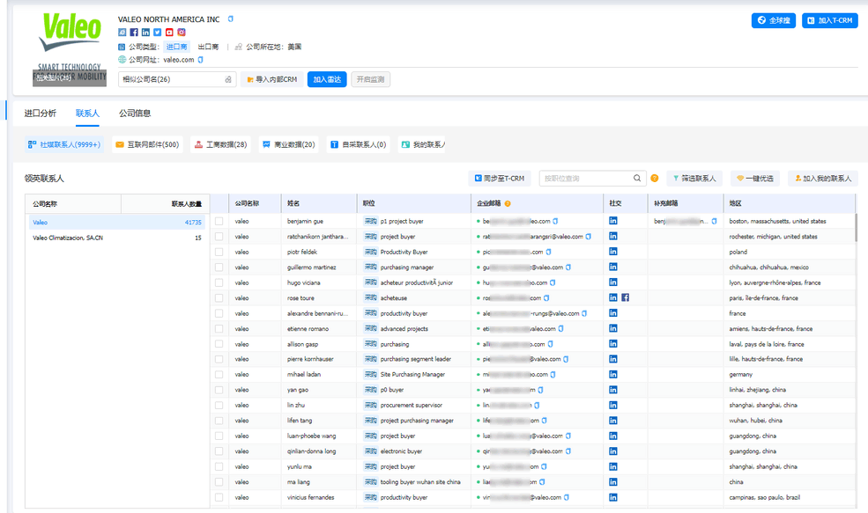Click the search magnifier in the job title box
This screenshot has height=513, width=868.
(637, 178)
